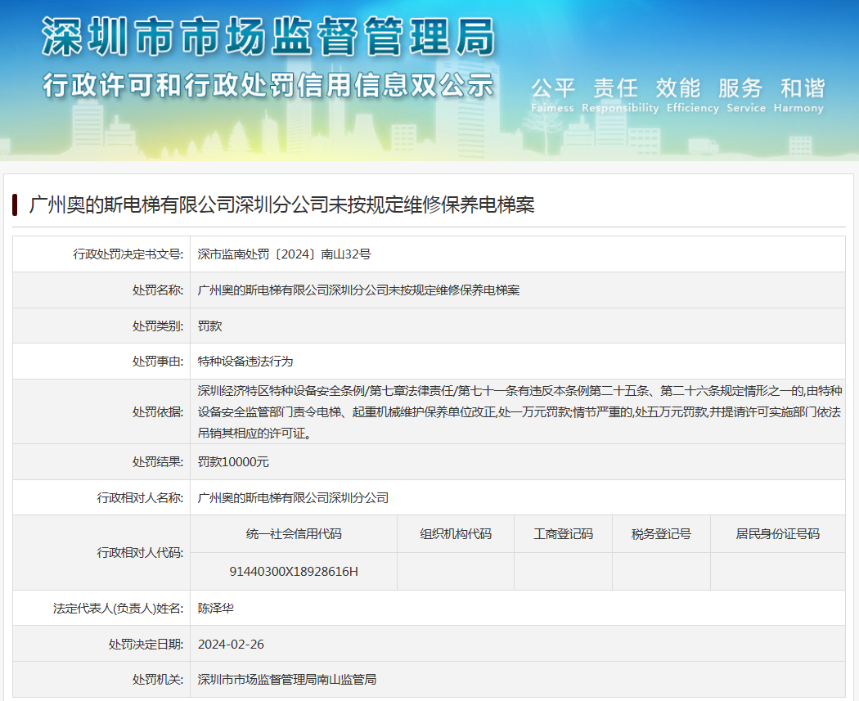Click the 责任 Responsibility slogan
Image resolution: width=859 pixels, height=701 pixels.
pyautogui.click(x=620, y=95)
